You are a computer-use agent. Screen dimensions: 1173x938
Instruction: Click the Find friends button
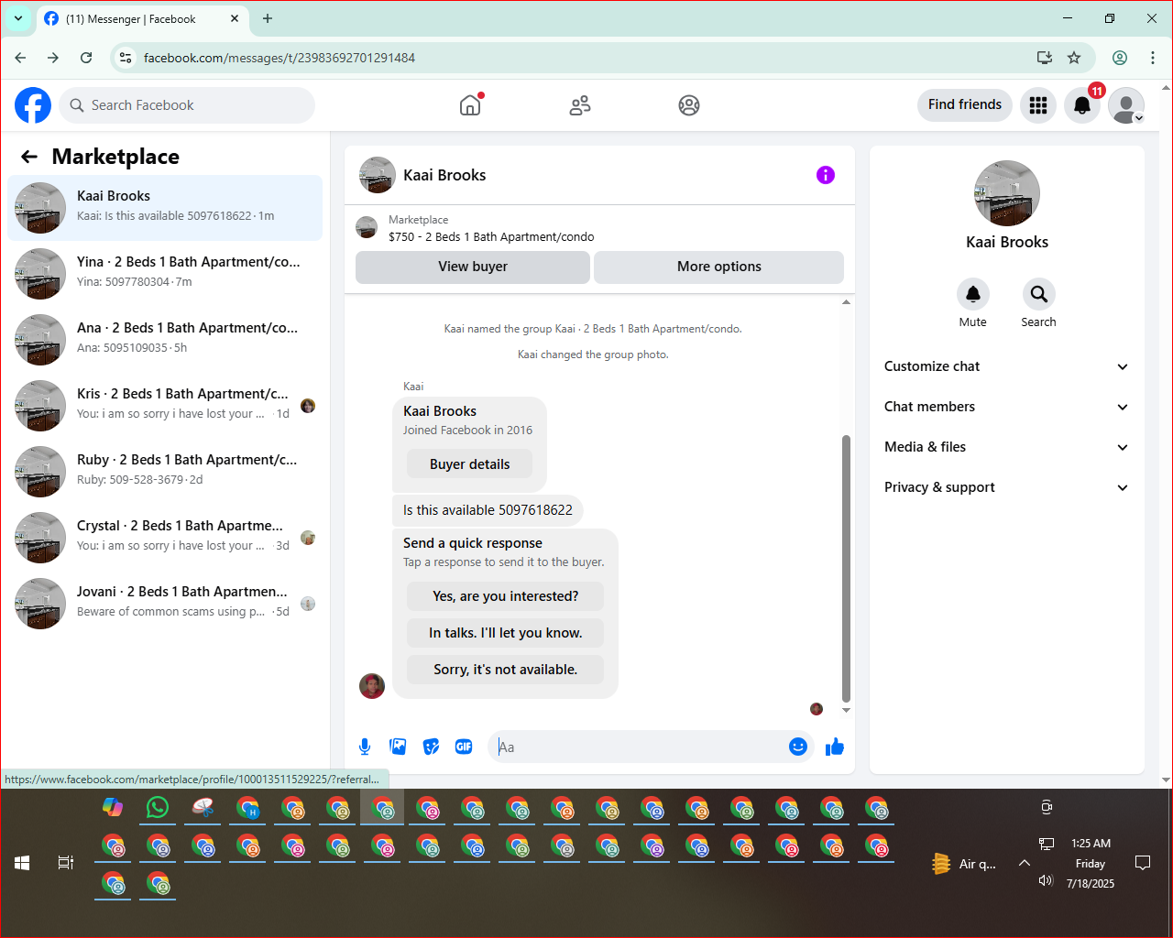[965, 104]
